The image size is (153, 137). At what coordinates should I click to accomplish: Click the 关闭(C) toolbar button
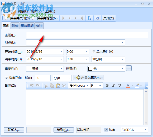coord(108,18)
